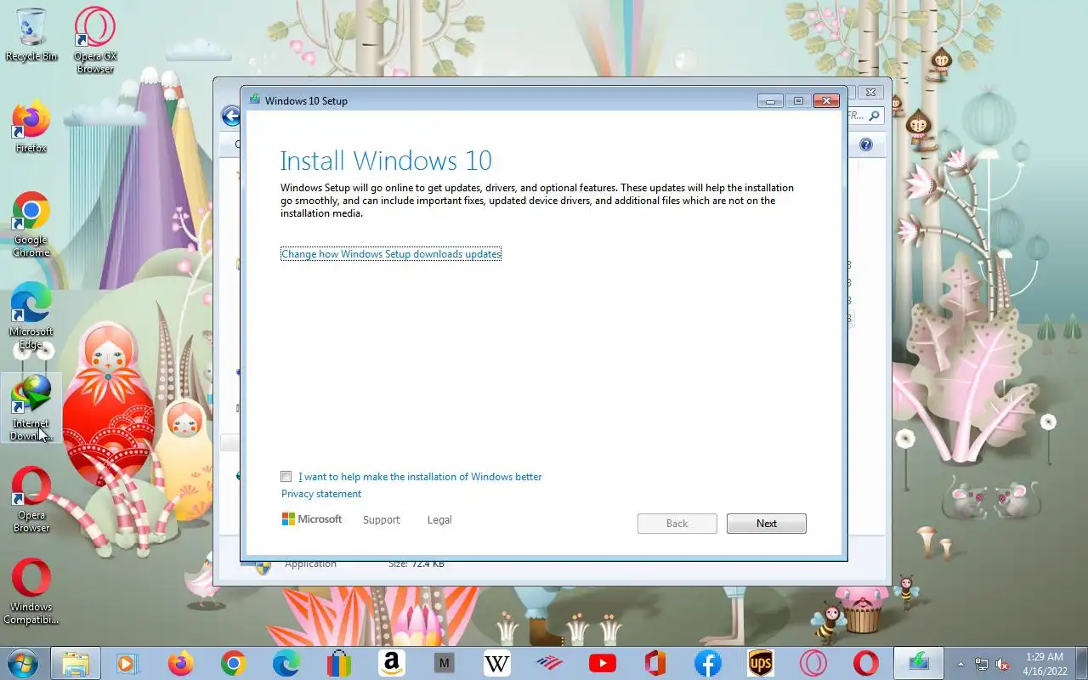The height and width of the screenshot is (680, 1088).
Task: Open the Amazon taskbar shortcut
Action: click(391, 663)
